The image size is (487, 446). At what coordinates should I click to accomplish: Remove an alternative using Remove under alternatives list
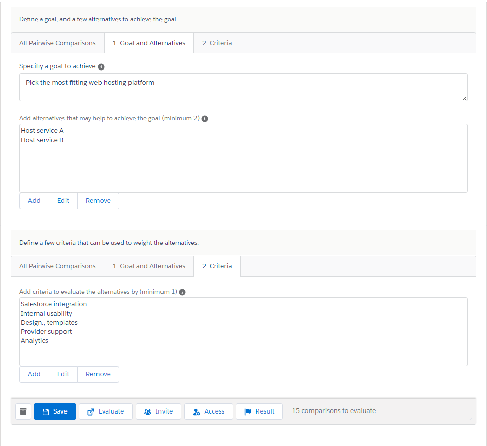pos(98,201)
